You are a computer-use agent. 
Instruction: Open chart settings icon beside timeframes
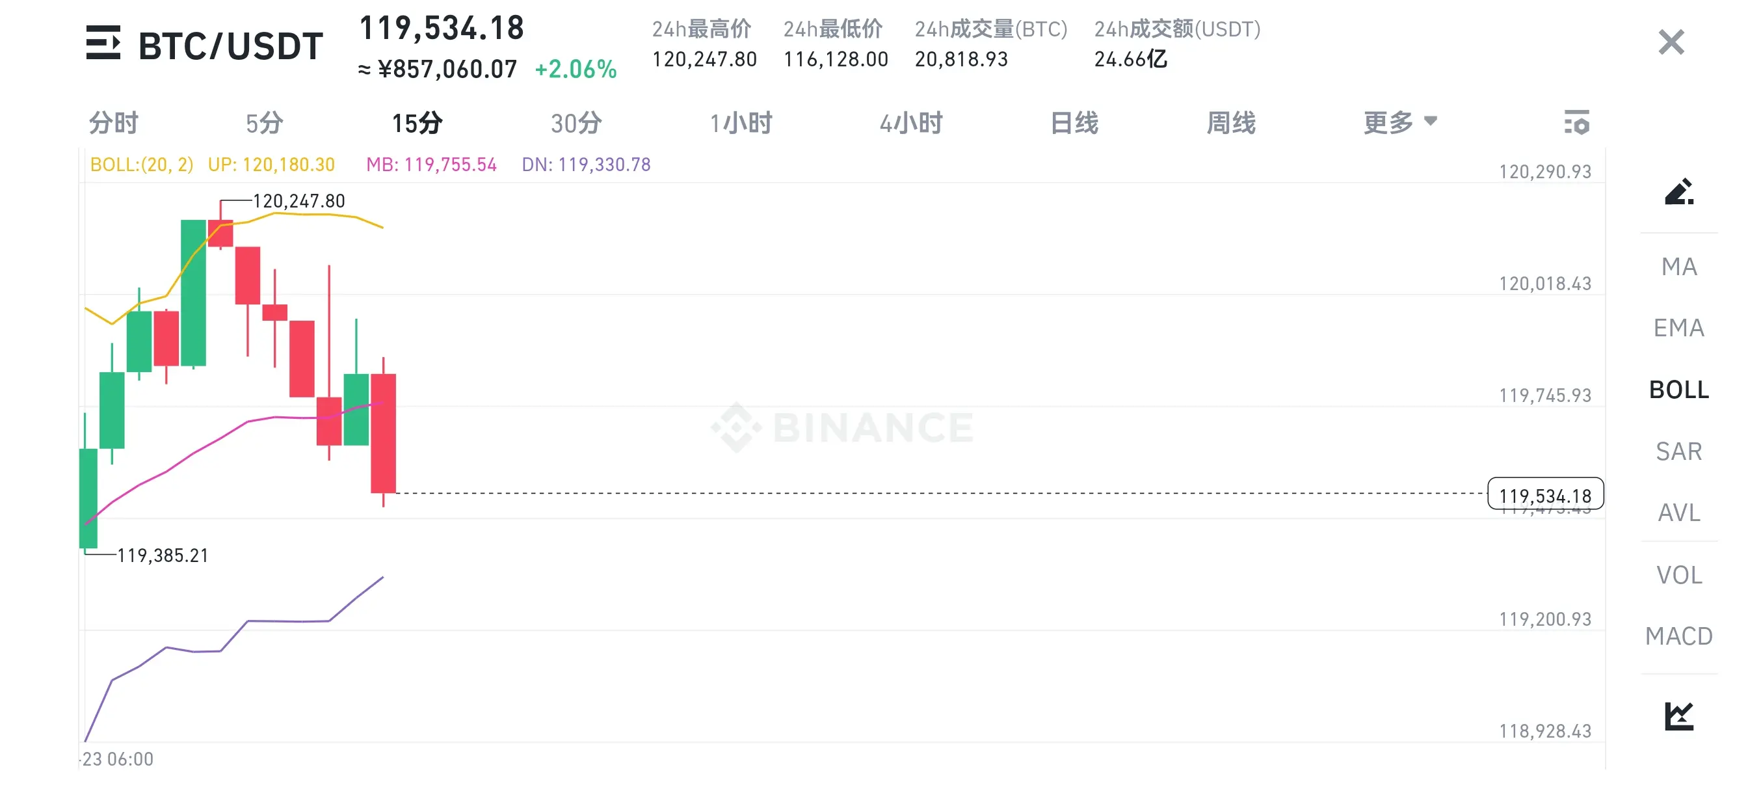1576,122
